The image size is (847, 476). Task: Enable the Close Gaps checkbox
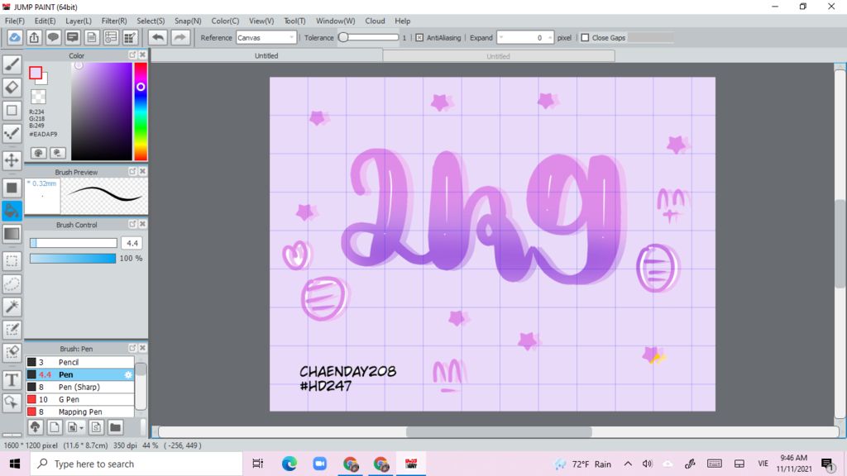[585, 38]
